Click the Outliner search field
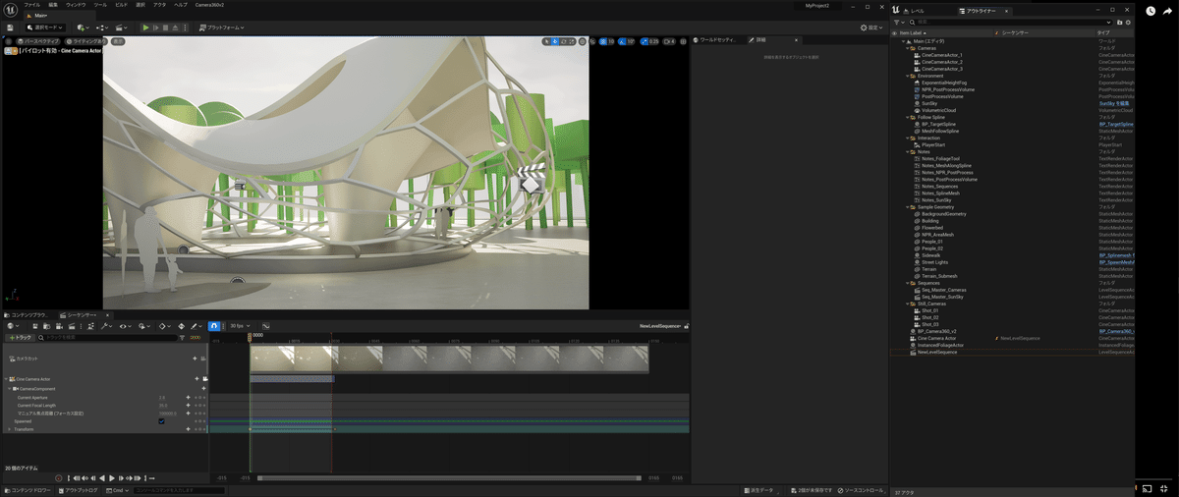Viewport: 1179px width, 497px height. 1012,22
